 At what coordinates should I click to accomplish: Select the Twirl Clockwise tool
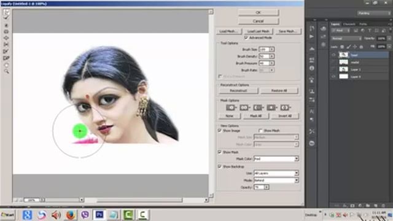pyautogui.click(x=6, y=25)
